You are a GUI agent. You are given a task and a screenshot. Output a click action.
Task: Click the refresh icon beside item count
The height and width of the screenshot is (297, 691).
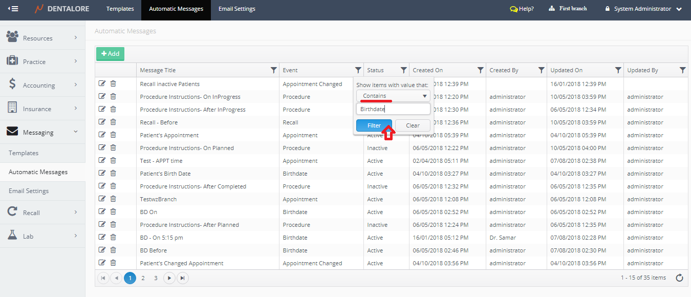coord(679,278)
